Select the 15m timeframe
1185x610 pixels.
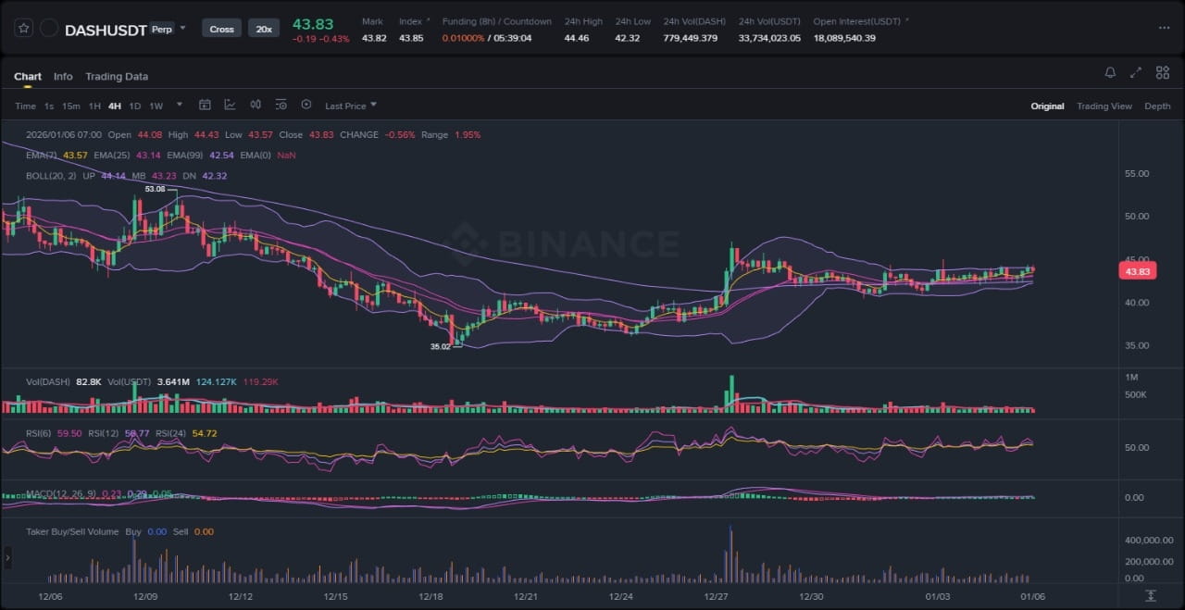(71, 106)
